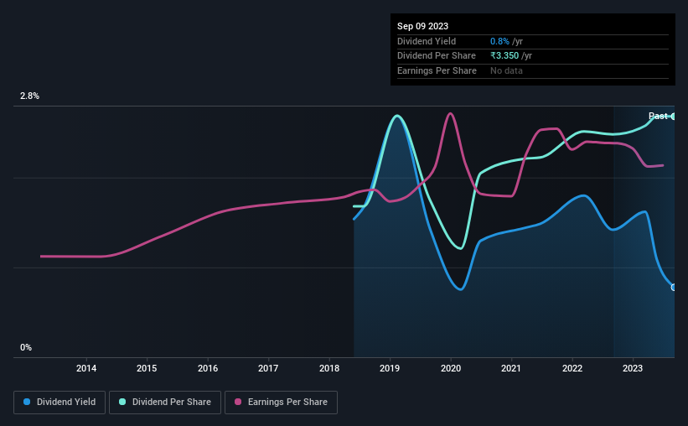Click the Sep 09 2023 tooltip date
The width and height of the screenshot is (688, 426).
click(x=422, y=26)
